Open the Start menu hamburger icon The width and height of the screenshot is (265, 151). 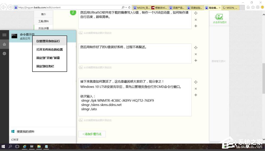pos(4,35)
